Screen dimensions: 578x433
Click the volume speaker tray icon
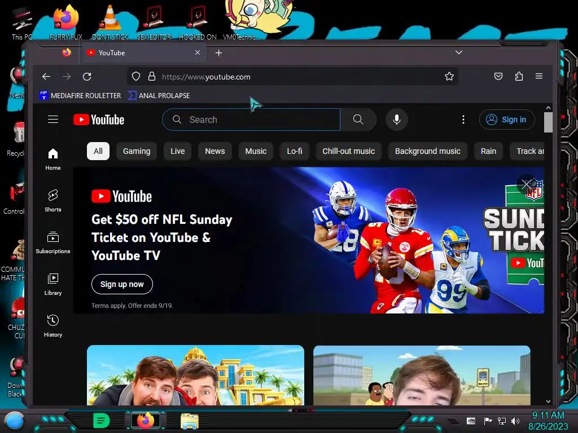point(515,421)
